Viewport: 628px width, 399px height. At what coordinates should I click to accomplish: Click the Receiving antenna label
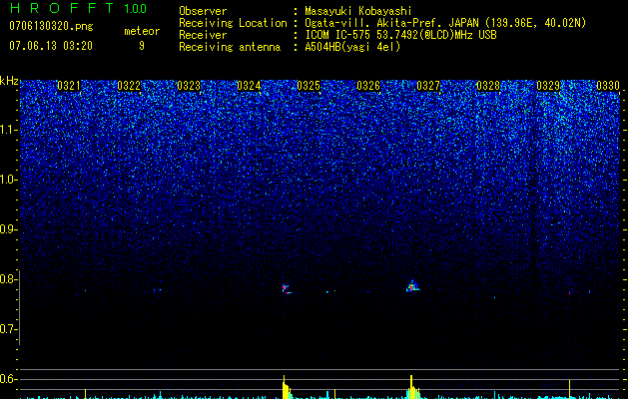[230, 47]
